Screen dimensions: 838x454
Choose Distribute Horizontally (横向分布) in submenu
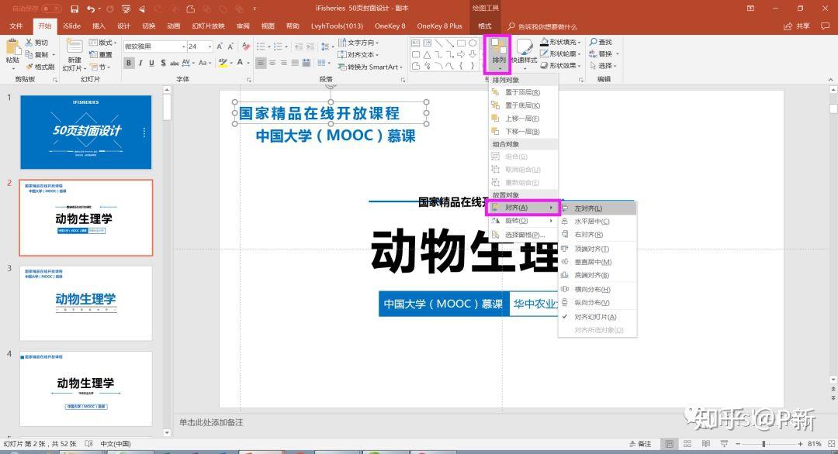click(x=597, y=289)
